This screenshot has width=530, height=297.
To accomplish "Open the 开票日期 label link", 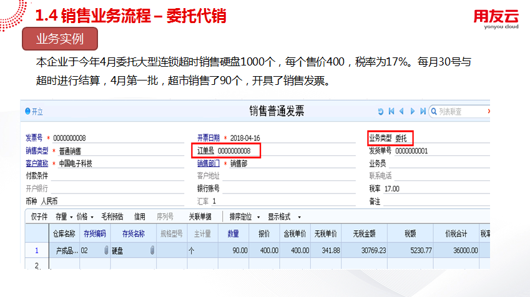I will coord(209,138).
